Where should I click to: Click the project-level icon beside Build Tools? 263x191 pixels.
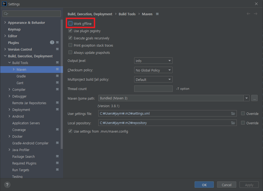click(57, 62)
